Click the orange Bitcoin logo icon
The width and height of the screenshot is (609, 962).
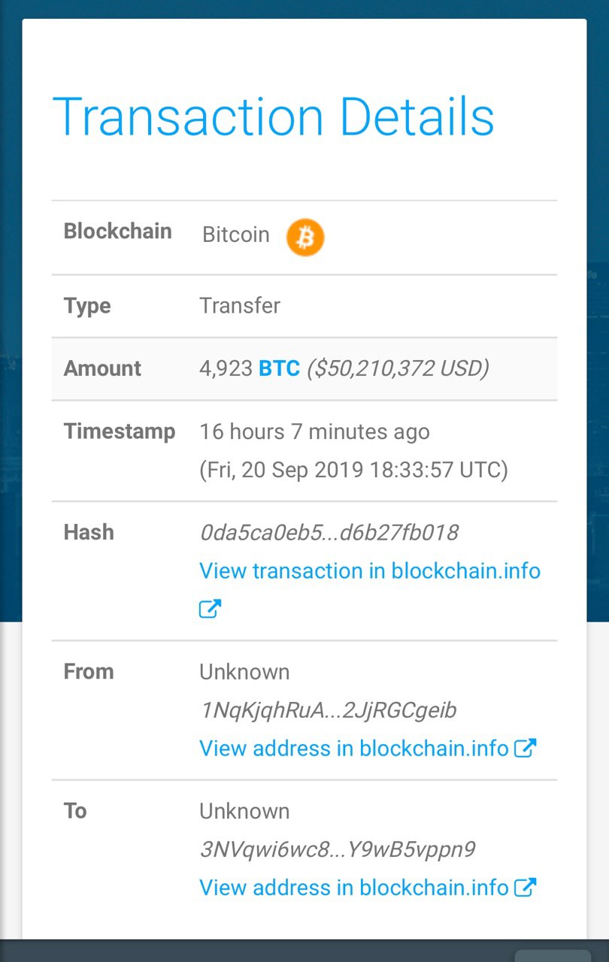(305, 237)
